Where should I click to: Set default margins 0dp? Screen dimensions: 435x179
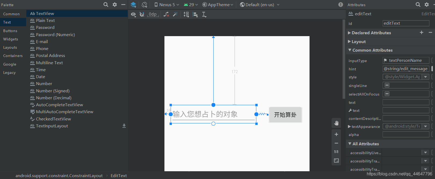[153, 14]
